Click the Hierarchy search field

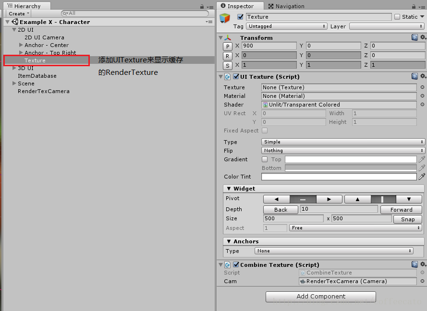135,13
